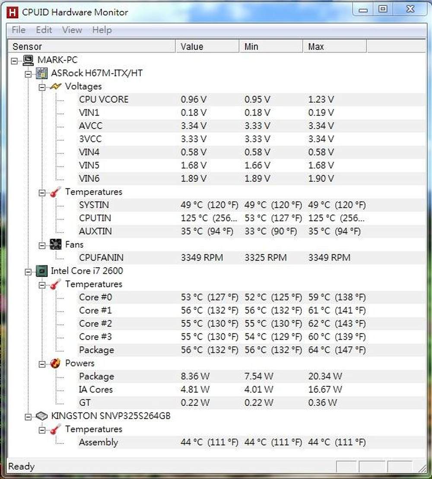Click the Sensor column header
The width and height of the screenshot is (432, 479).
[92, 46]
